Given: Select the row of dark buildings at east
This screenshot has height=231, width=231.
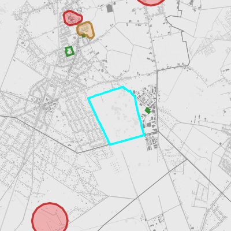Looking at the screenshot, I should point(196,120).
